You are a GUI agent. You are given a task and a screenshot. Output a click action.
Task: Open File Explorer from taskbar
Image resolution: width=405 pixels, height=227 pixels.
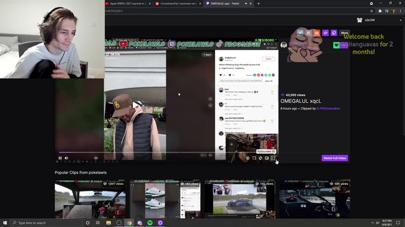click(108, 223)
